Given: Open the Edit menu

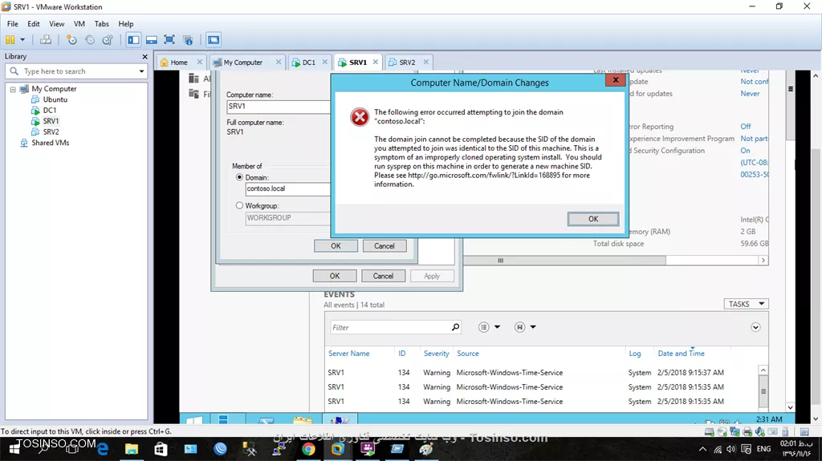Looking at the screenshot, I should pos(34,23).
